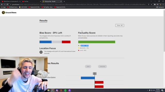This screenshot has height=92, width=165.
Task: Switch to the YouTube tab
Action: click(31, 2)
